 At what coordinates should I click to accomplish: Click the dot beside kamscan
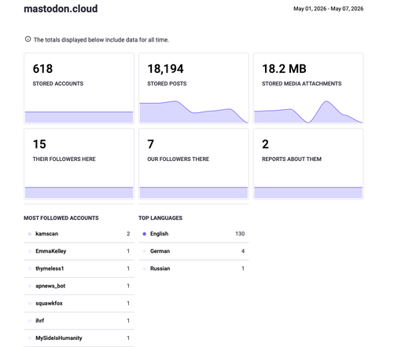[30, 234]
